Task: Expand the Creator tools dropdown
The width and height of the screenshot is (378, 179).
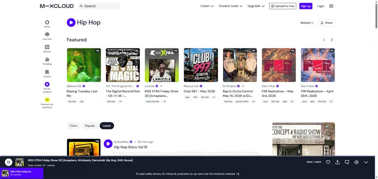Action: 231,6
